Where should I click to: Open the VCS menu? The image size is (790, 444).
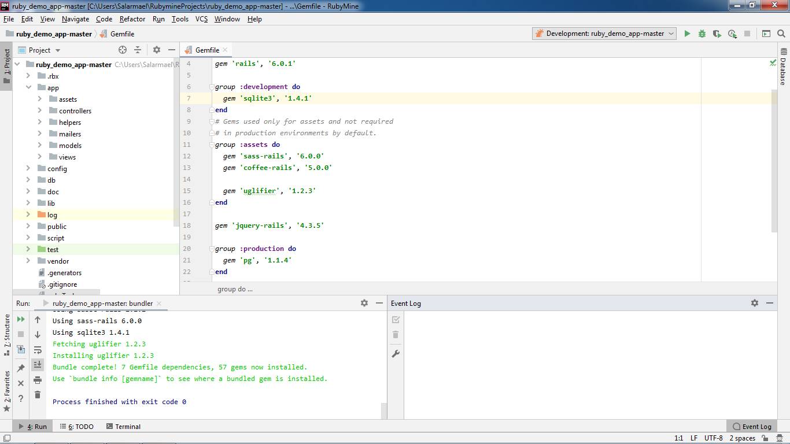[x=201, y=19]
